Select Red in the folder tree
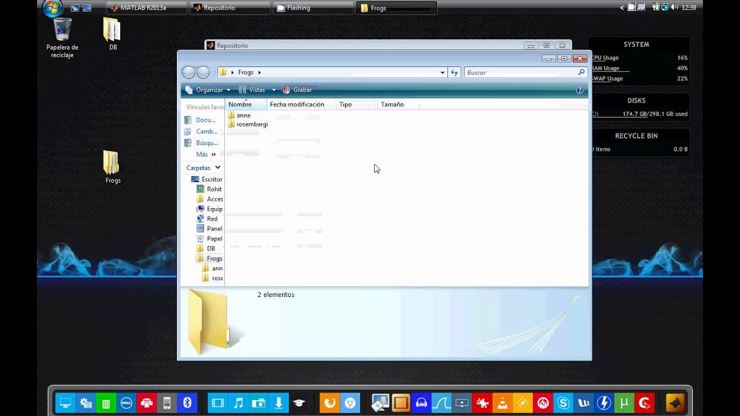This screenshot has width=740, height=416. tap(207, 219)
